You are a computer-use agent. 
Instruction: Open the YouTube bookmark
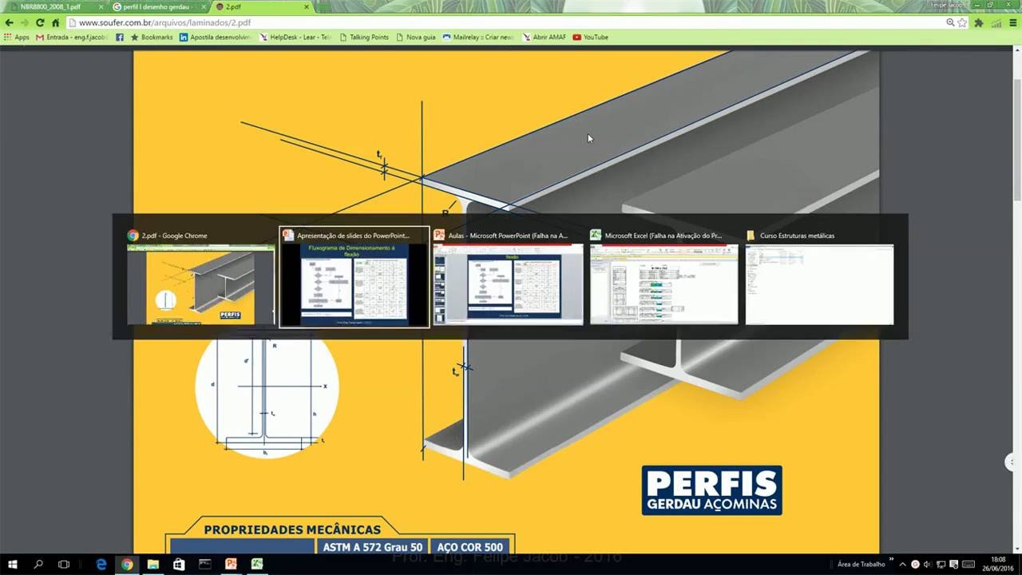591,37
